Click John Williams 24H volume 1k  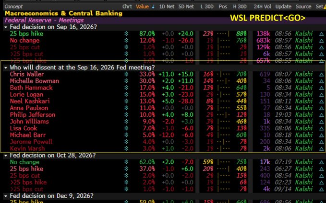click(x=266, y=122)
